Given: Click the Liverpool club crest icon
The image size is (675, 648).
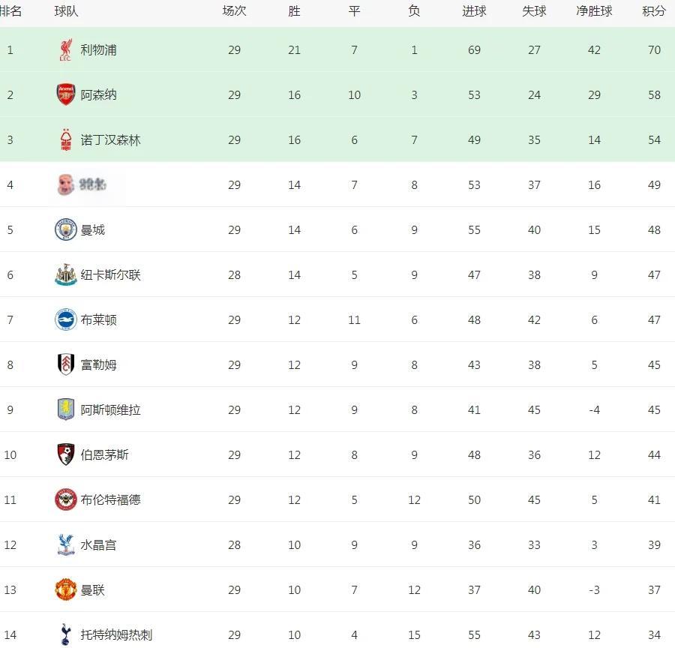Looking at the screenshot, I should click(x=66, y=50).
